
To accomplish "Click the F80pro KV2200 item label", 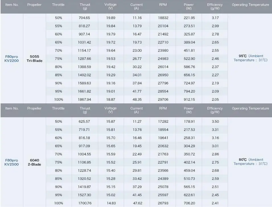I will pyautogui.click(x=11, y=58).
